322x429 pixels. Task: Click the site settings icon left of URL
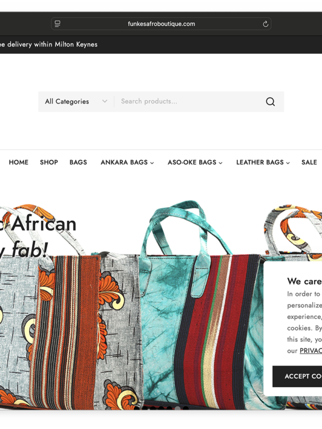point(57,24)
